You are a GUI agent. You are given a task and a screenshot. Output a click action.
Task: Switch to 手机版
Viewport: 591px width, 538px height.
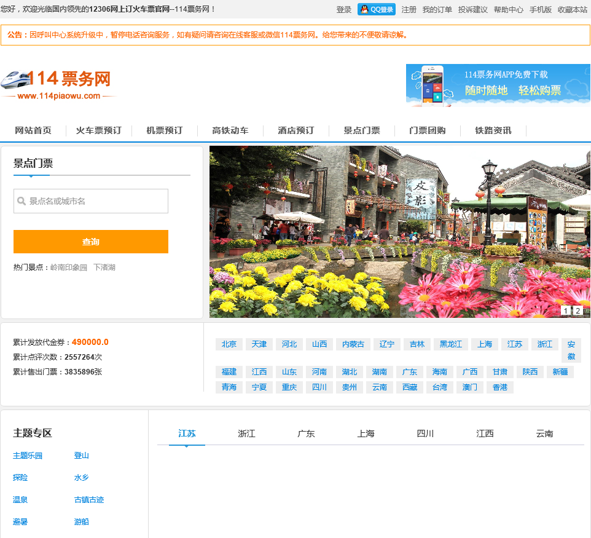541,9
